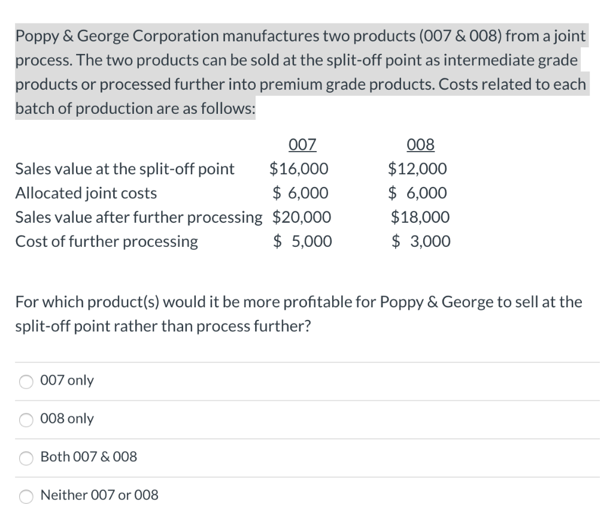Click the "Both 007 & 008" answer label

[x=88, y=457]
